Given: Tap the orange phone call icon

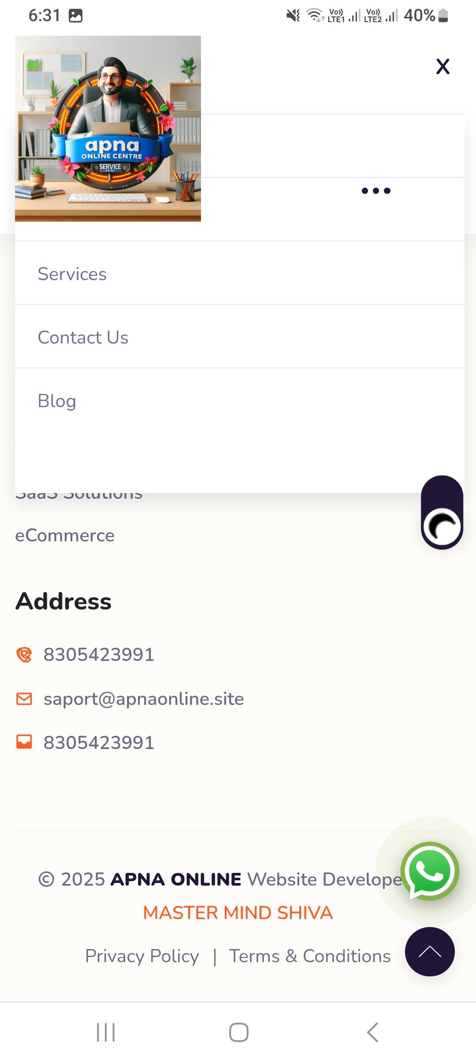Looking at the screenshot, I should pos(24,655).
